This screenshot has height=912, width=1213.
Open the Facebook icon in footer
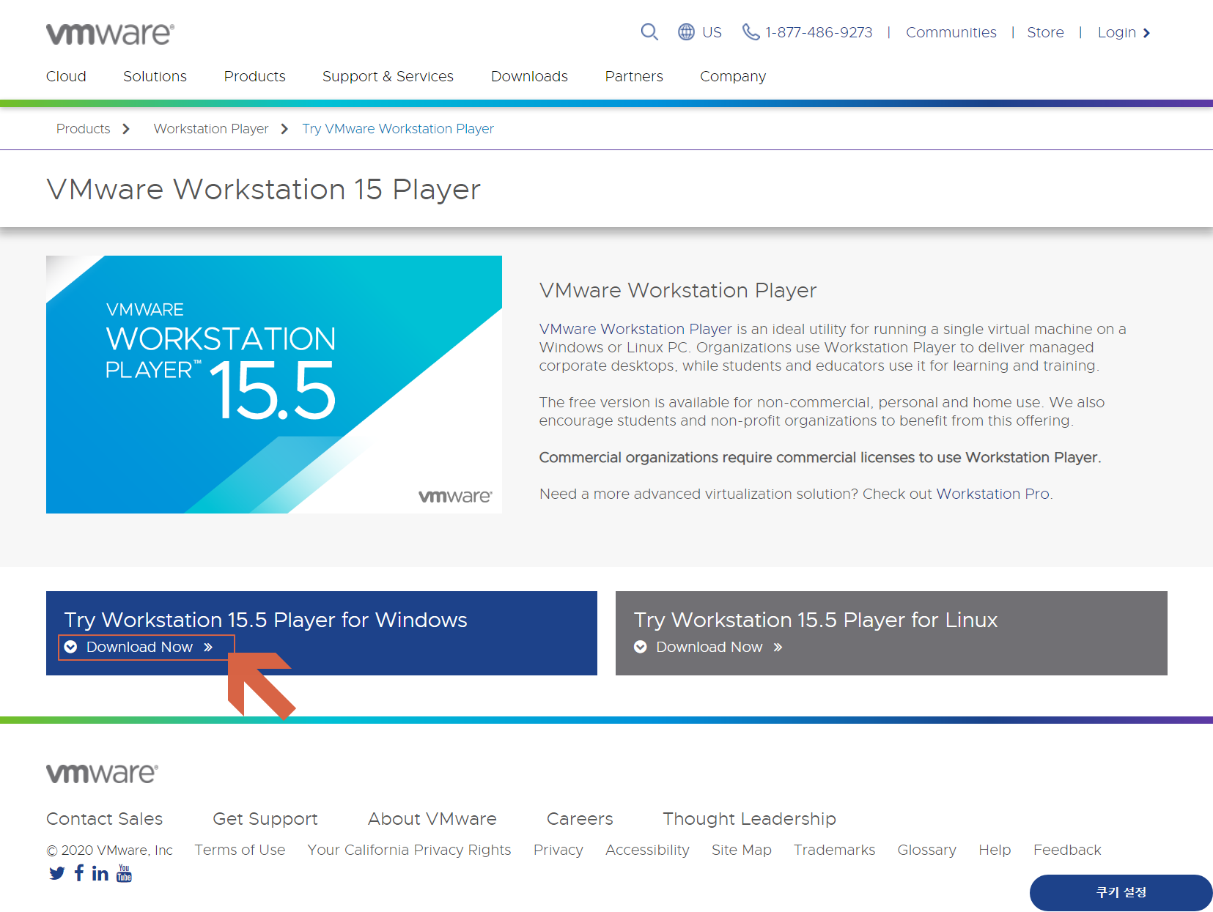(x=79, y=872)
